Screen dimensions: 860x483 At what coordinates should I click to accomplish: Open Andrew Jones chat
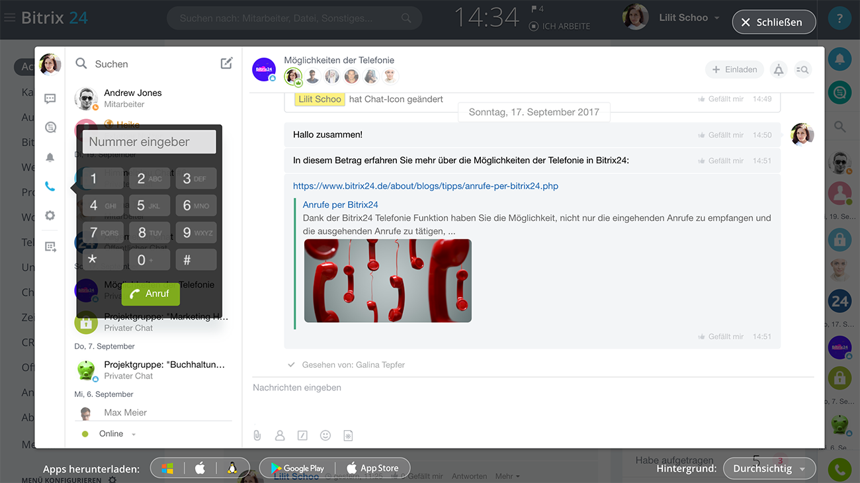pos(153,99)
